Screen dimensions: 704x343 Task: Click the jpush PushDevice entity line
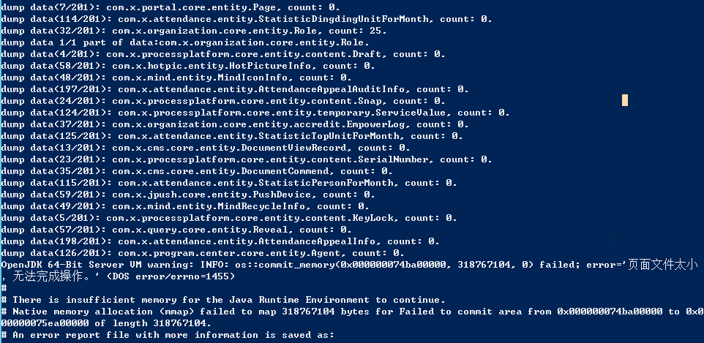[x=188, y=194]
